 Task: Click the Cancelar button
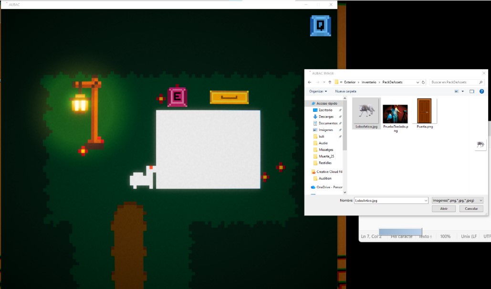pyautogui.click(x=471, y=208)
